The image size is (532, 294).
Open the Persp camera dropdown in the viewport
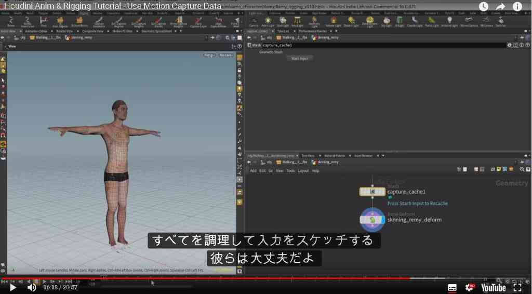click(x=209, y=55)
